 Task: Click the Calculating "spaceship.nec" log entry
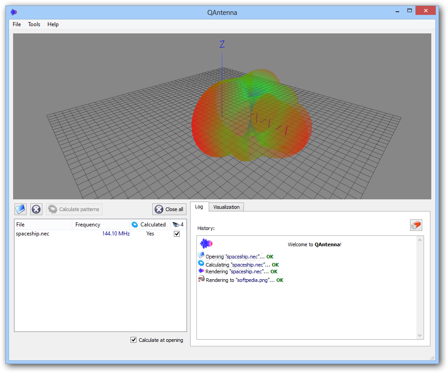[x=238, y=265]
